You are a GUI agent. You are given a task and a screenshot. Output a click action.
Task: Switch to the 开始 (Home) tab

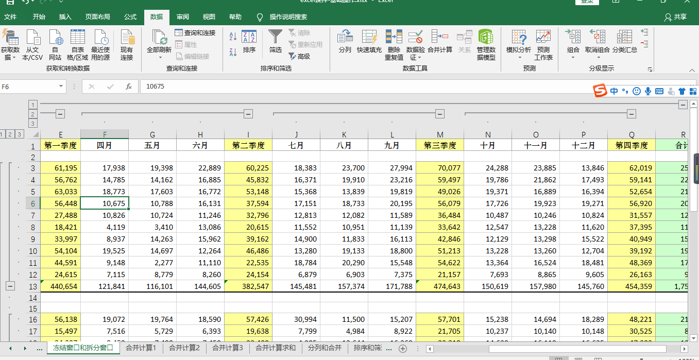point(39,17)
